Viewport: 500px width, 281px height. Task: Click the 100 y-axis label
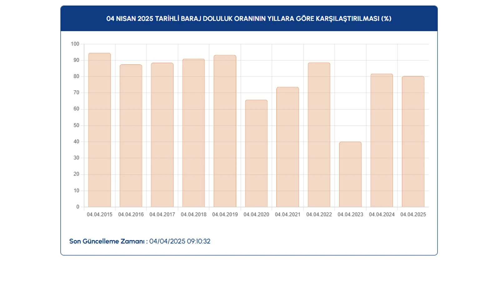(x=75, y=44)
